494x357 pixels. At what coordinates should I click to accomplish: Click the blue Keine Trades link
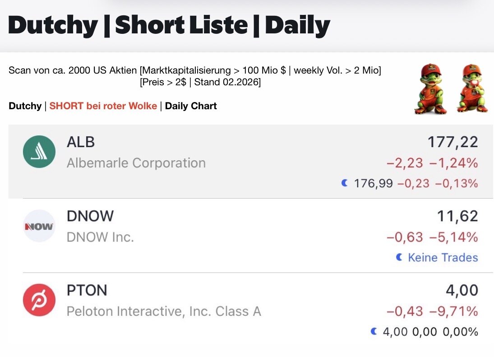click(443, 257)
